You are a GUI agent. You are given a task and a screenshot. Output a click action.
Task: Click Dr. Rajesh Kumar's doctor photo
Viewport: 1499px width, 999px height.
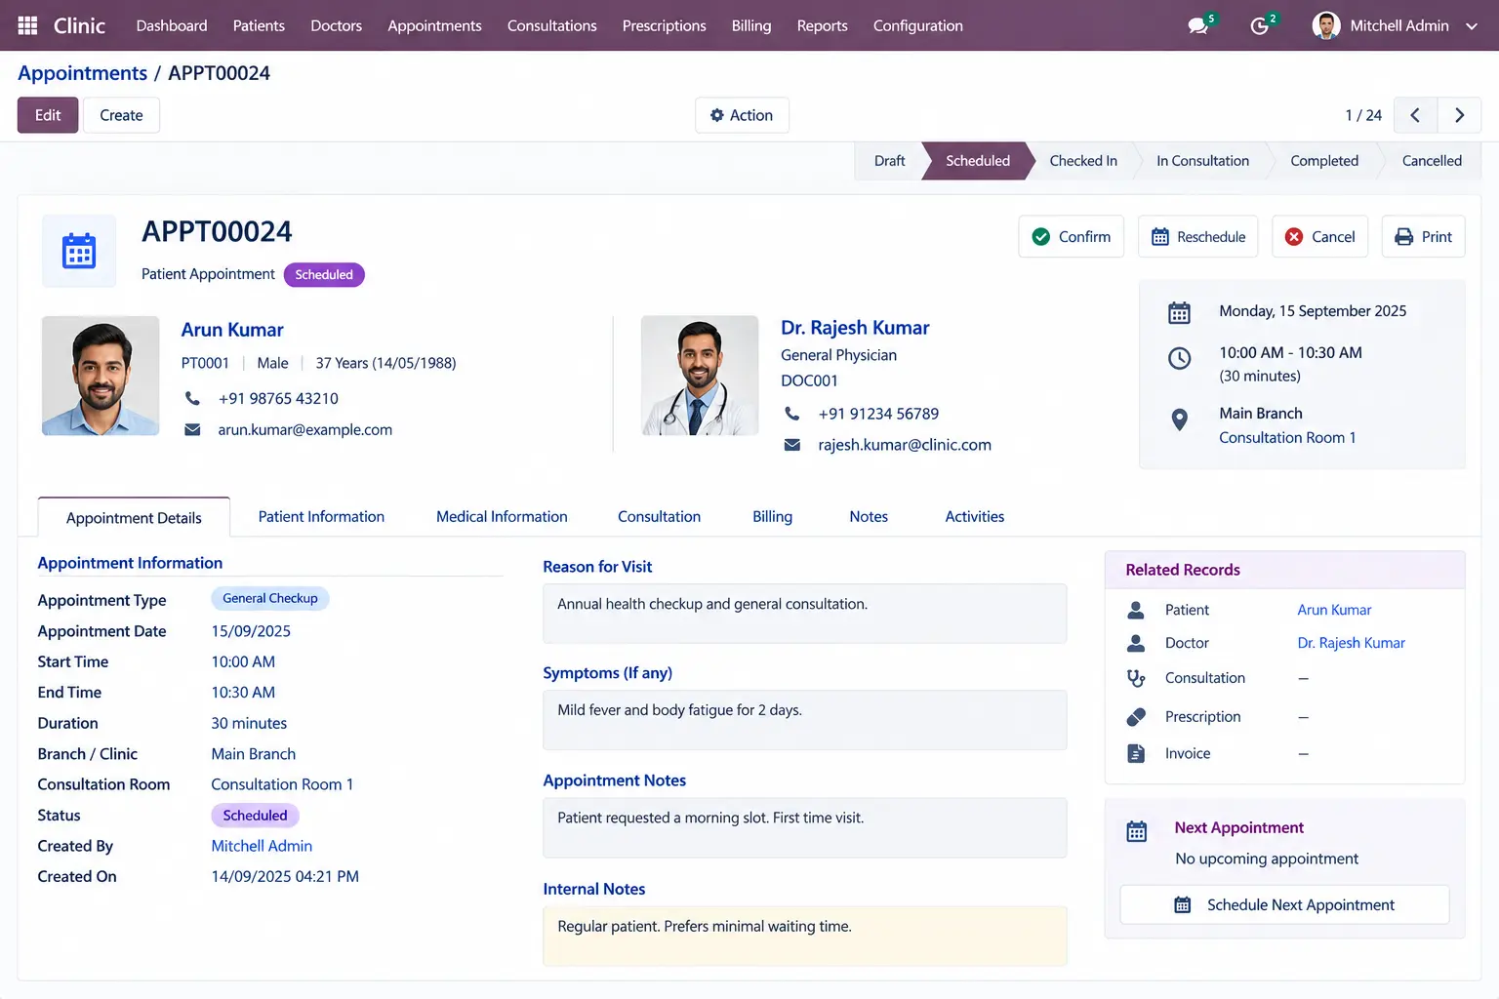click(x=700, y=376)
